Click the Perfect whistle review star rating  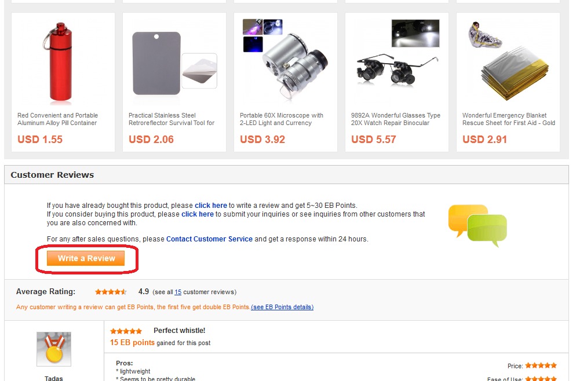[126, 331]
